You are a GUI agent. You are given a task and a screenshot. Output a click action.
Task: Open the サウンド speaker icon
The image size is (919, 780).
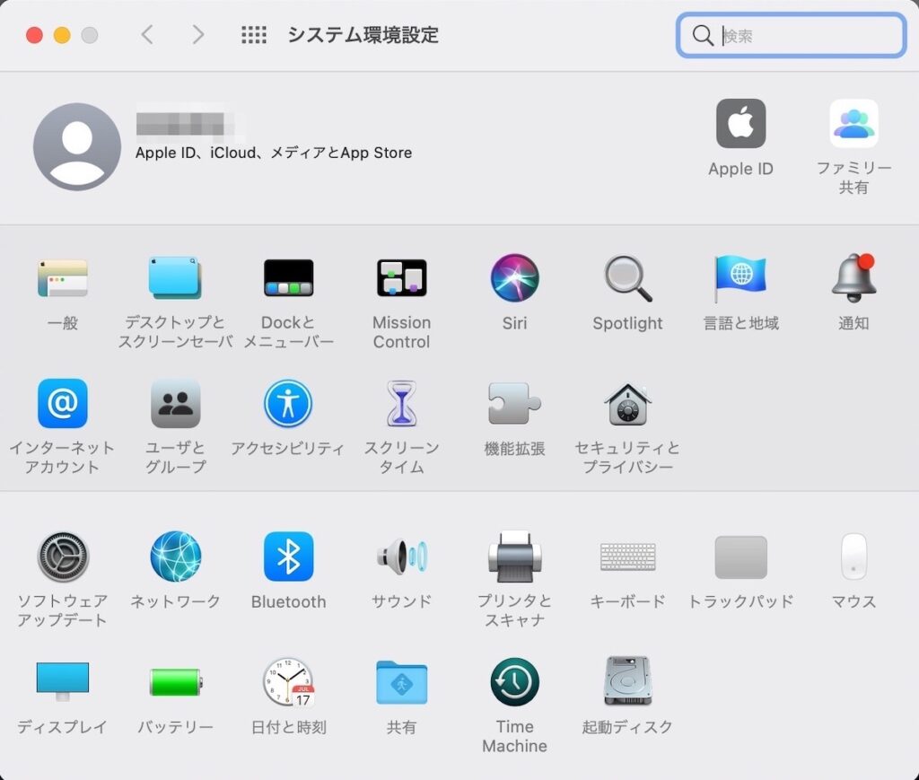[x=401, y=557]
